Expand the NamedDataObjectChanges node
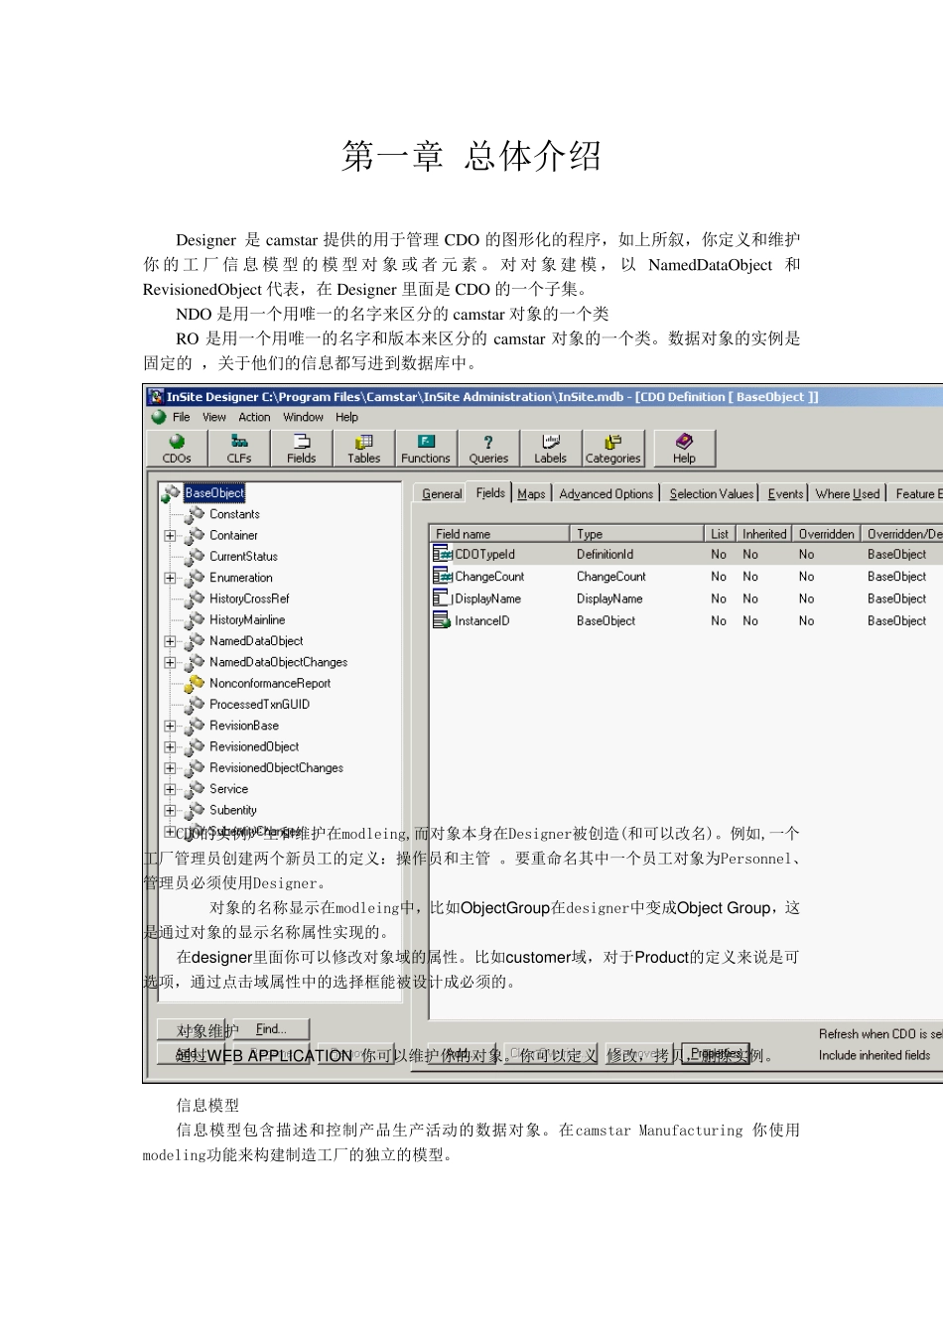This screenshot has width=943, height=1334. point(170,662)
